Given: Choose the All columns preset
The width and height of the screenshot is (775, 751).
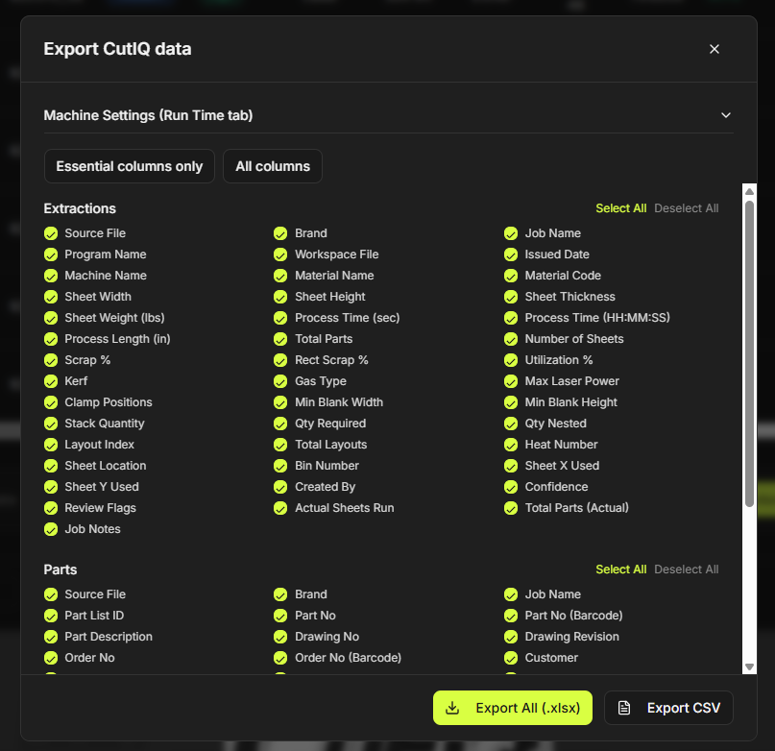Looking at the screenshot, I should pyautogui.click(x=273, y=166).
